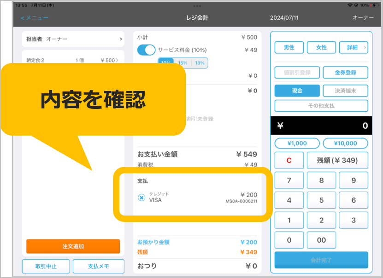Image resolution: width=383 pixels, height=278 pixels.
Task: Open 金券登録 voucher registration
Action: tap(345, 72)
